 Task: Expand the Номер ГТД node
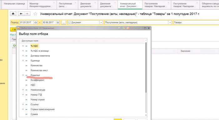(x=23, y=95)
